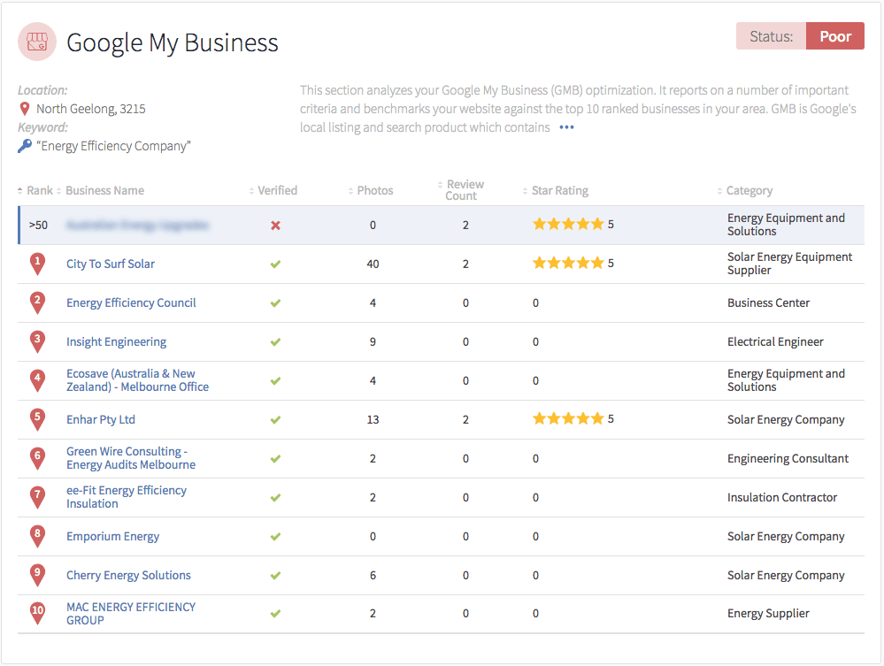Sort table by Business Name column
The image size is (884, 666).
100,190
